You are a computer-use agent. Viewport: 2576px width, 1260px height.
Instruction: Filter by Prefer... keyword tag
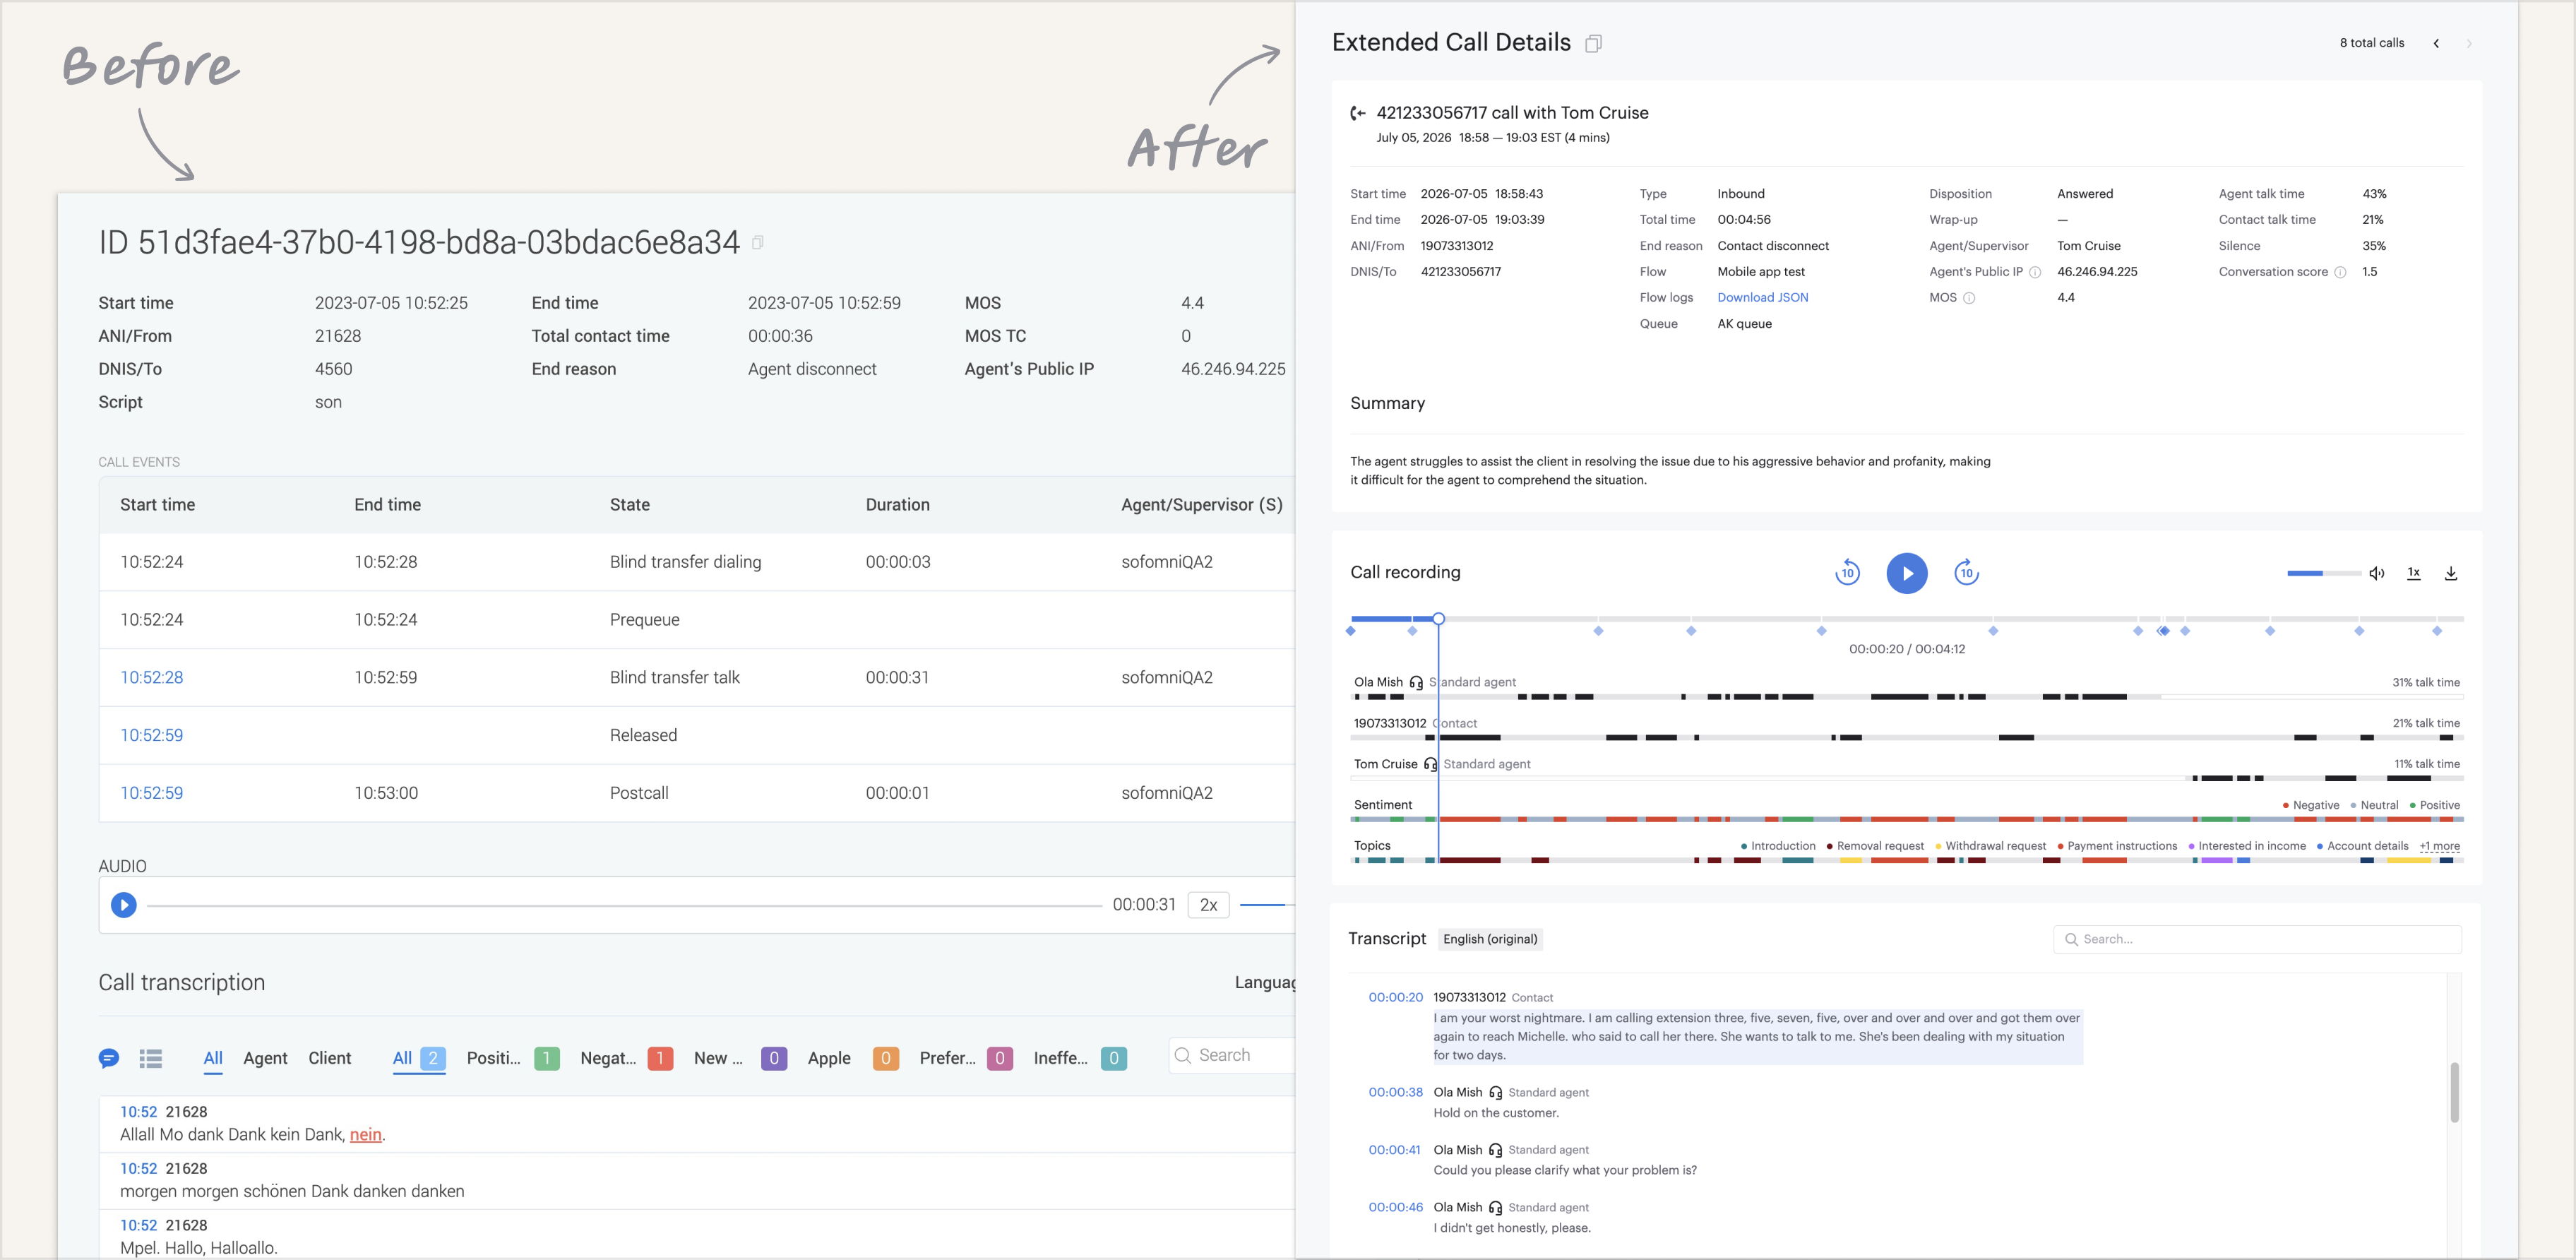pos(966,1058)
